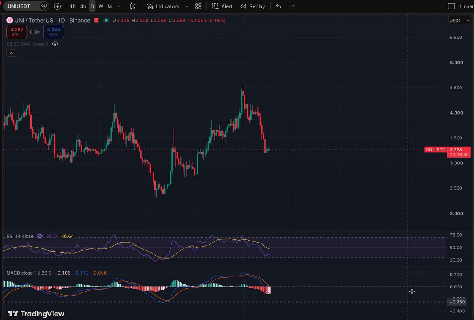The height and width of the screenshot is (320, 474).
Task: Click the BB 20 SMA close 2 legend
Action: click(27, 44)
